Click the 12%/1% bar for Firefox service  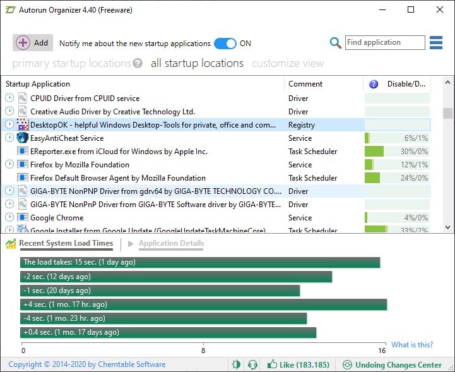pos(397,165)
